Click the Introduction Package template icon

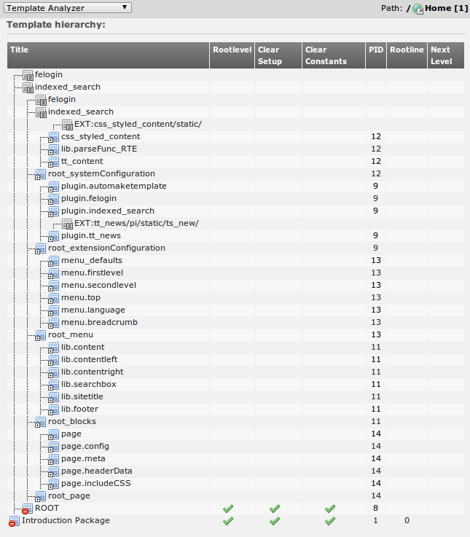click(x=14, y=521)
